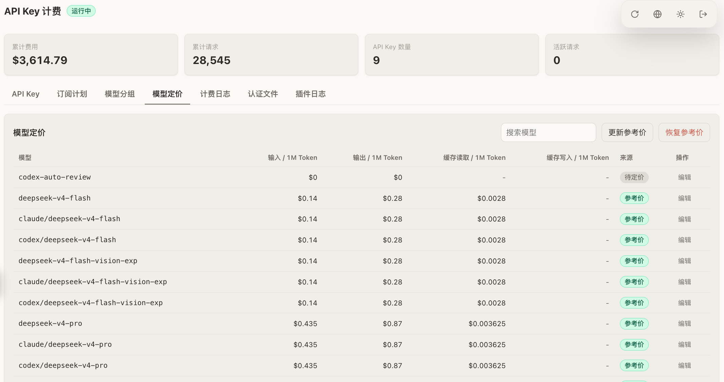Open the language globe icon
The image size is (724, 382).
(x=658, y=14)
